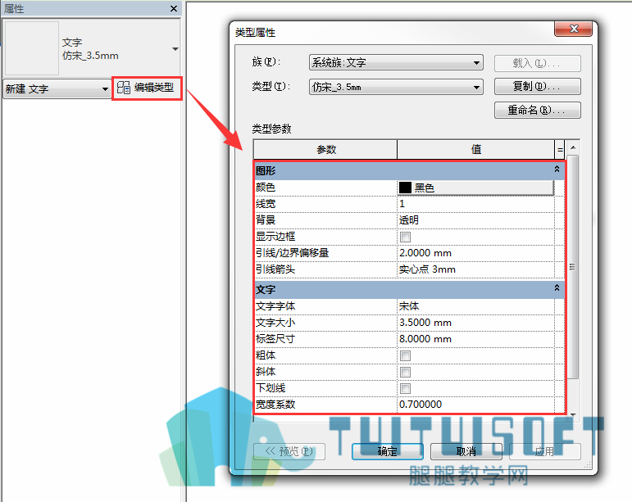The width and height of the screenshot is (632, 502).
Task: Select the 宽度系数 parameter label
Action: point(275,405)
